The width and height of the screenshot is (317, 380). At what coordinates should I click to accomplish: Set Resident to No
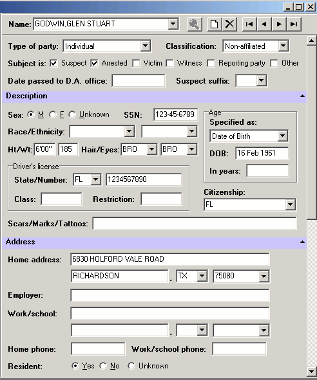[x=102, y=366]
